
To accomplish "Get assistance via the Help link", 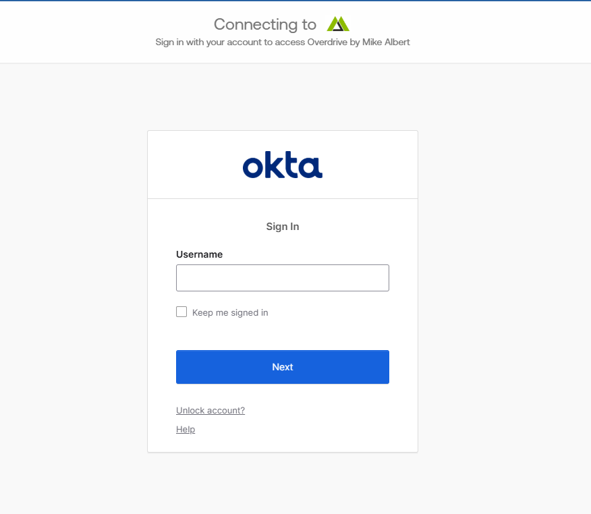I will pos(186,429).
